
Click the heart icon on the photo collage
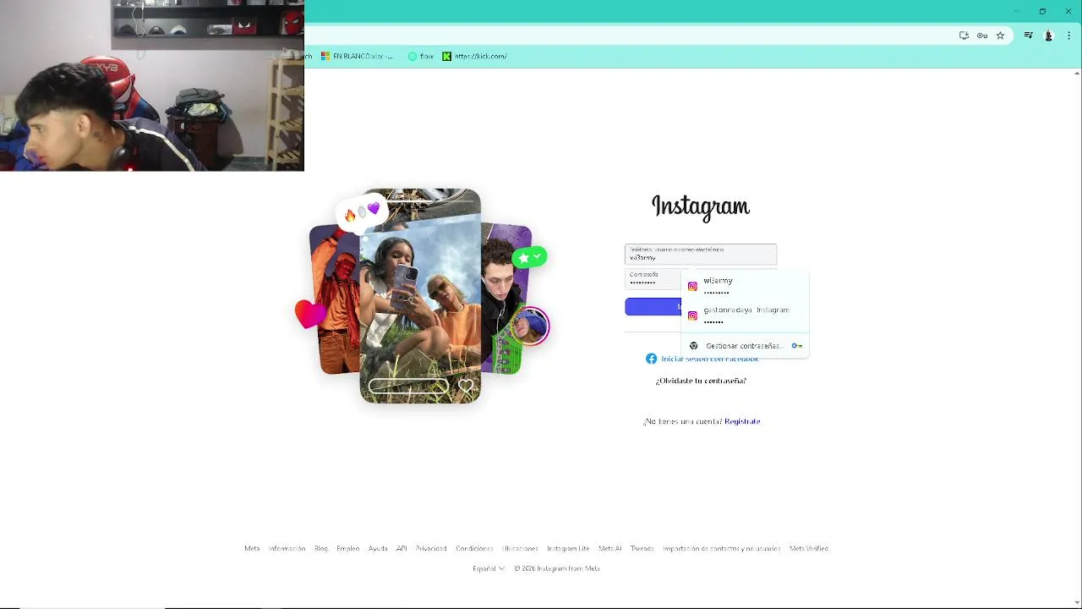tap(466, 387)
